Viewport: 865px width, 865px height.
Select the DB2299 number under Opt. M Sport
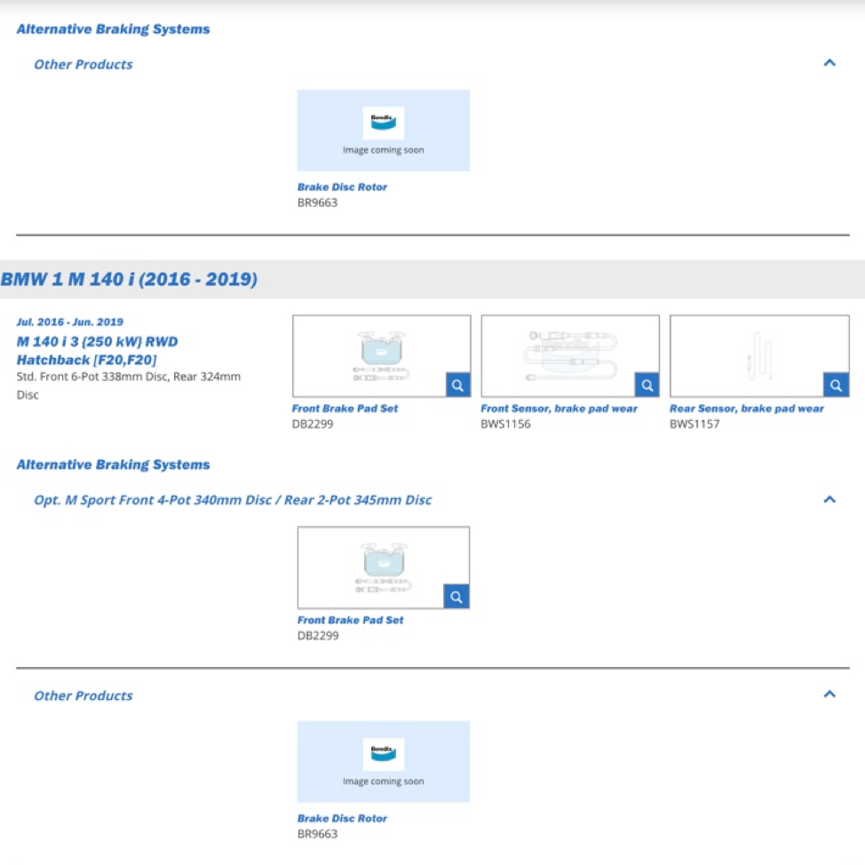[x=318, y=636]
